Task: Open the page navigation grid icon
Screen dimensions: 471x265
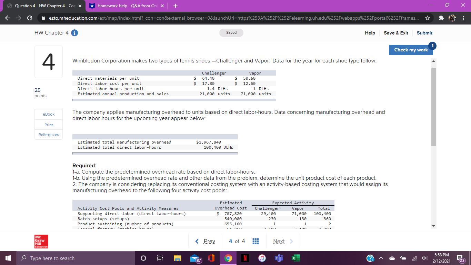Action: (x=255, y=241)
